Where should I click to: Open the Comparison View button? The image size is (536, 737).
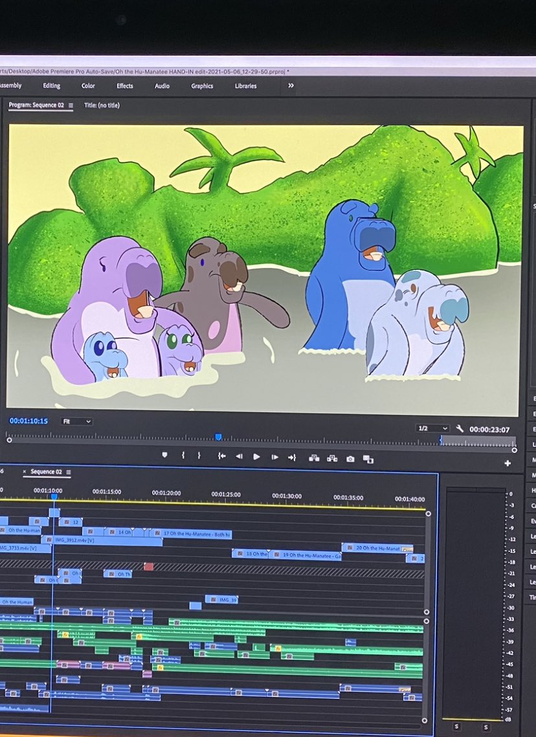(368, 459)
